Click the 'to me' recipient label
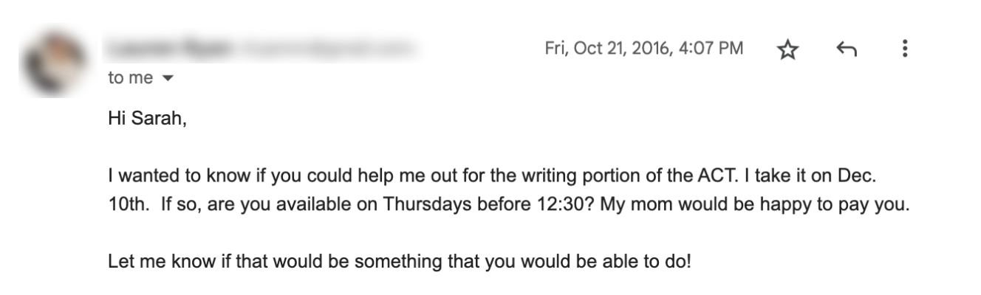Screen dimensions: 981x295 (130, 78)
